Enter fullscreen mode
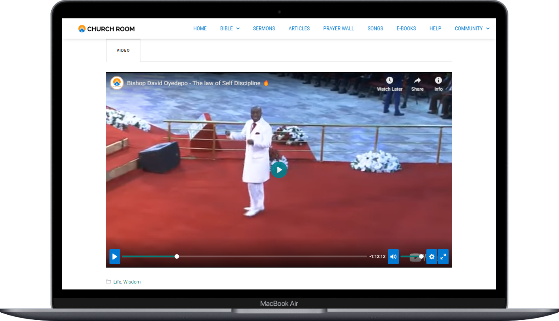The height and width of the screenshot is (321, 559). [x=443, y=257]
